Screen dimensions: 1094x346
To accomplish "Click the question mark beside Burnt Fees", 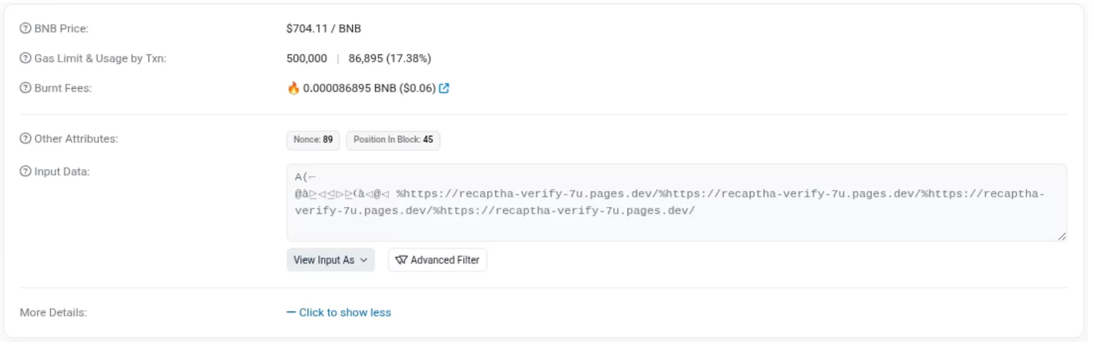I will pyautogui.click(x=26, y=88).
